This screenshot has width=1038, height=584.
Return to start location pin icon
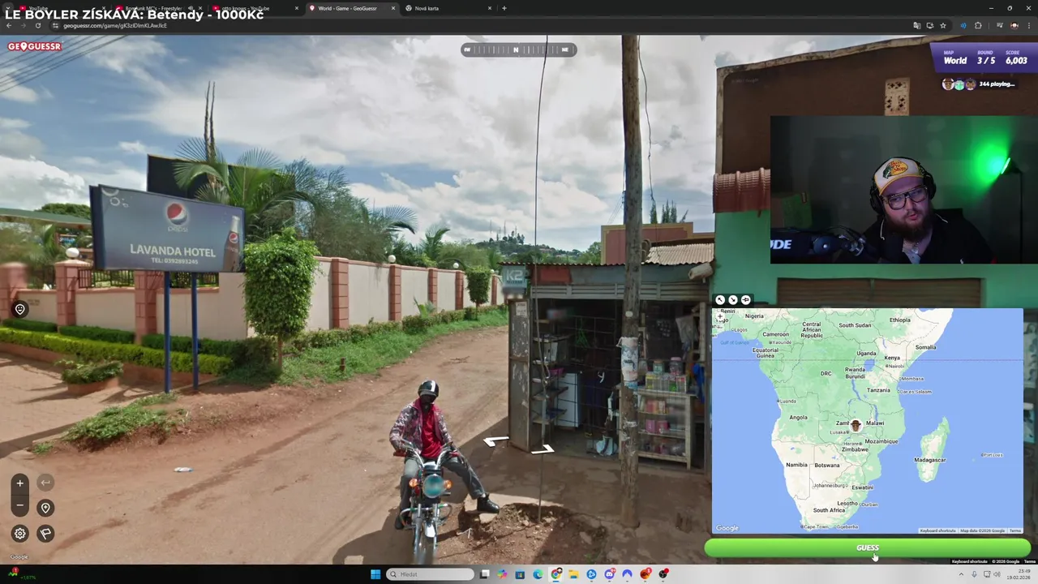click(x=45, y=508)
